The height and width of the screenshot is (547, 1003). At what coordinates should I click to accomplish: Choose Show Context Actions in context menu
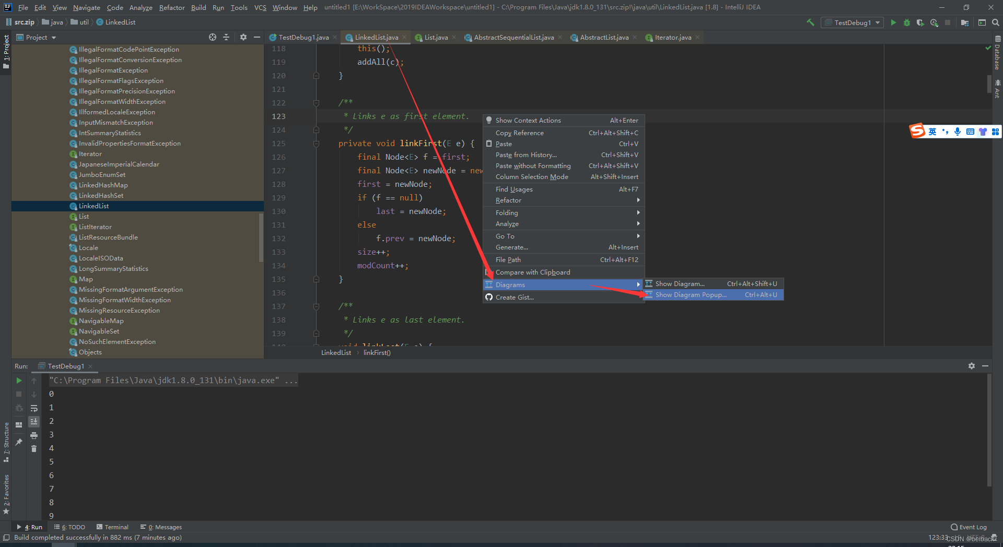click(x=564, y=121)
